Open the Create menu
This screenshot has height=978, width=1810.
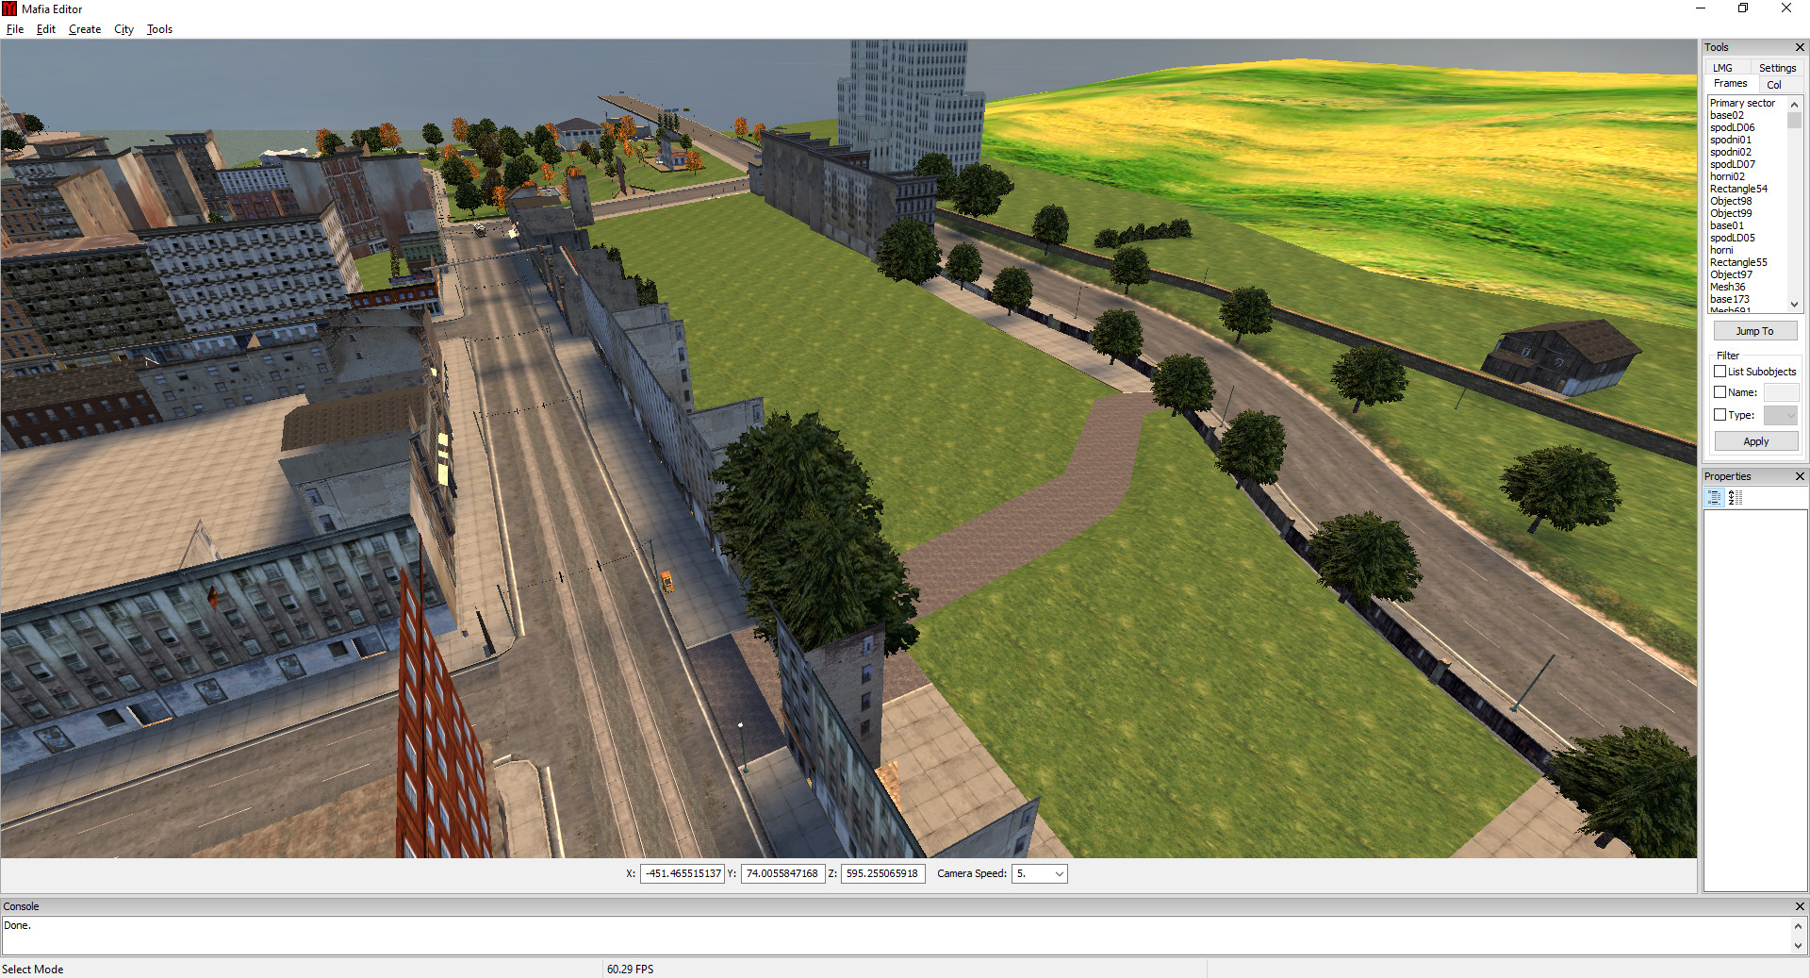tap(85, 29)
